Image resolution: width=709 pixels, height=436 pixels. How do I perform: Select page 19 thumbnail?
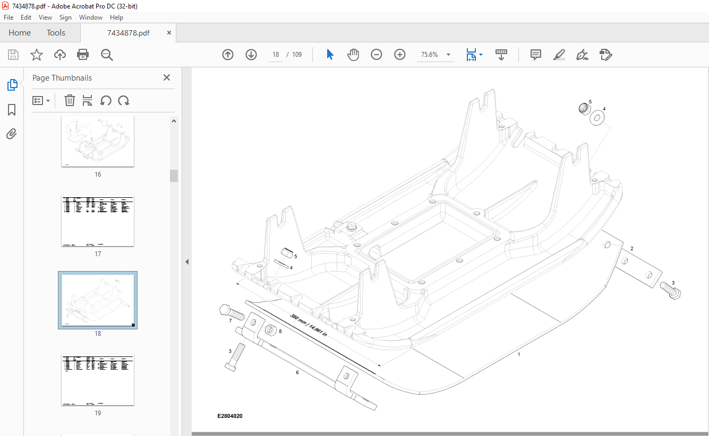(x=98, y=380)
